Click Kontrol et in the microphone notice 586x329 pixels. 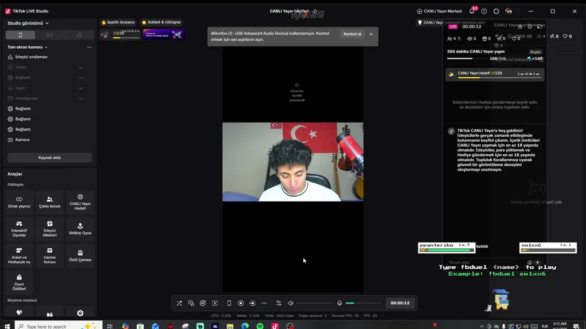coord(352,34)
